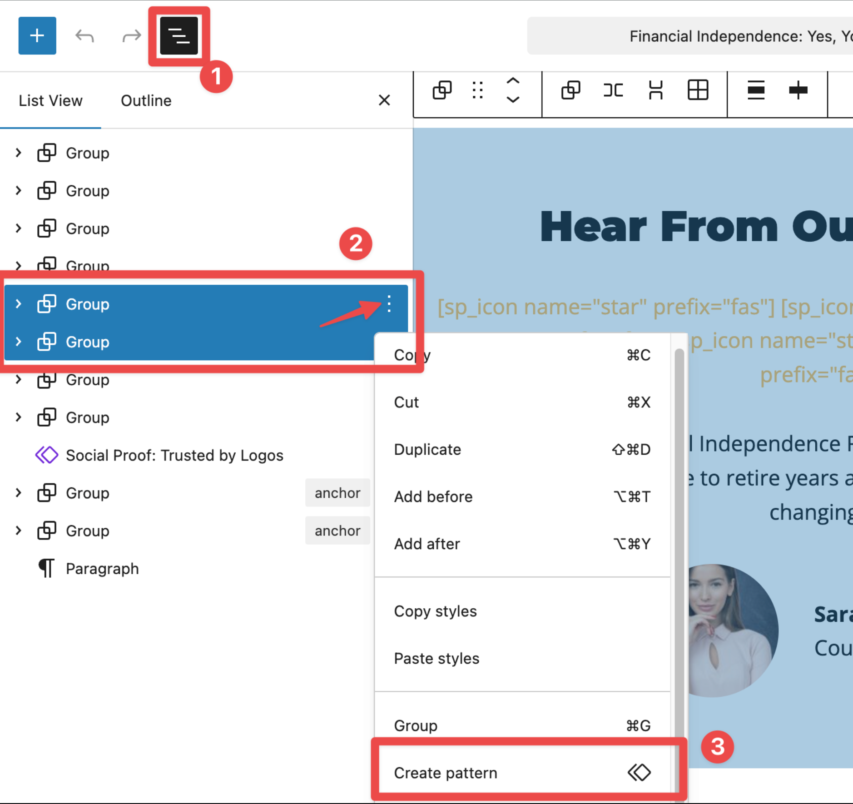
Task: Switch to the Outline tab
Action: (146, 100)
